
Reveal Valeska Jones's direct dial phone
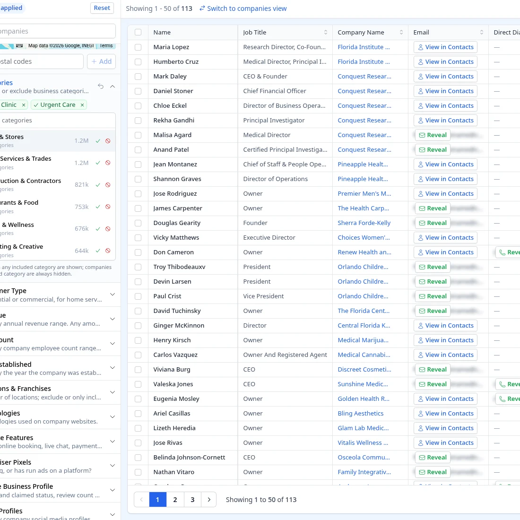(x=508, y=384)
